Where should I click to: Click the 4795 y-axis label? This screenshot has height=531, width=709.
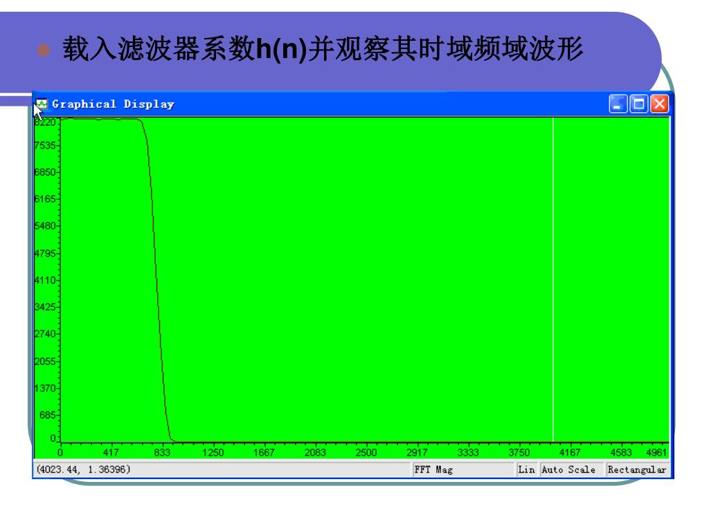(45, 253)
